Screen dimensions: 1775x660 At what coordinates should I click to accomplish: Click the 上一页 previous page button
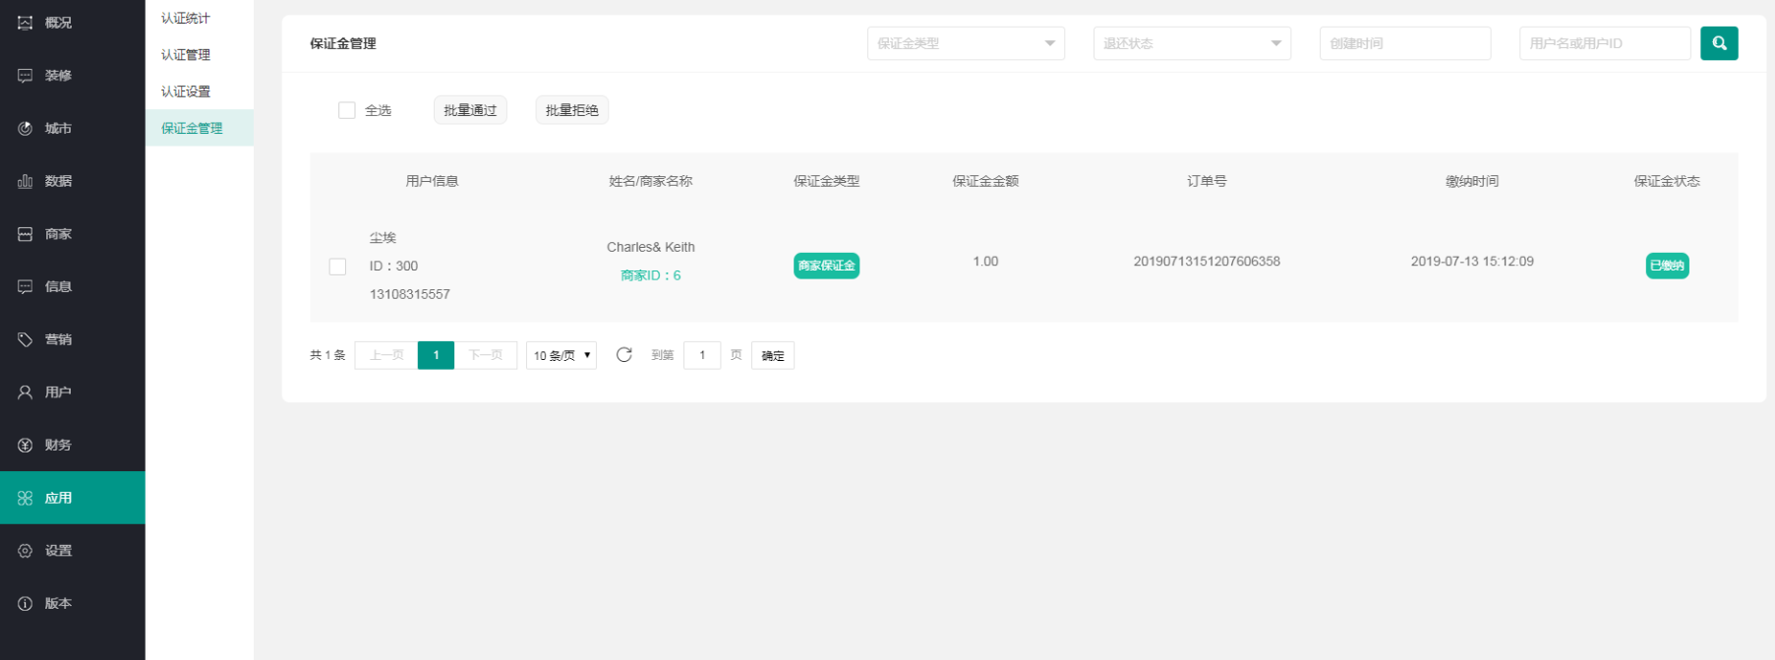click(386, 355)
